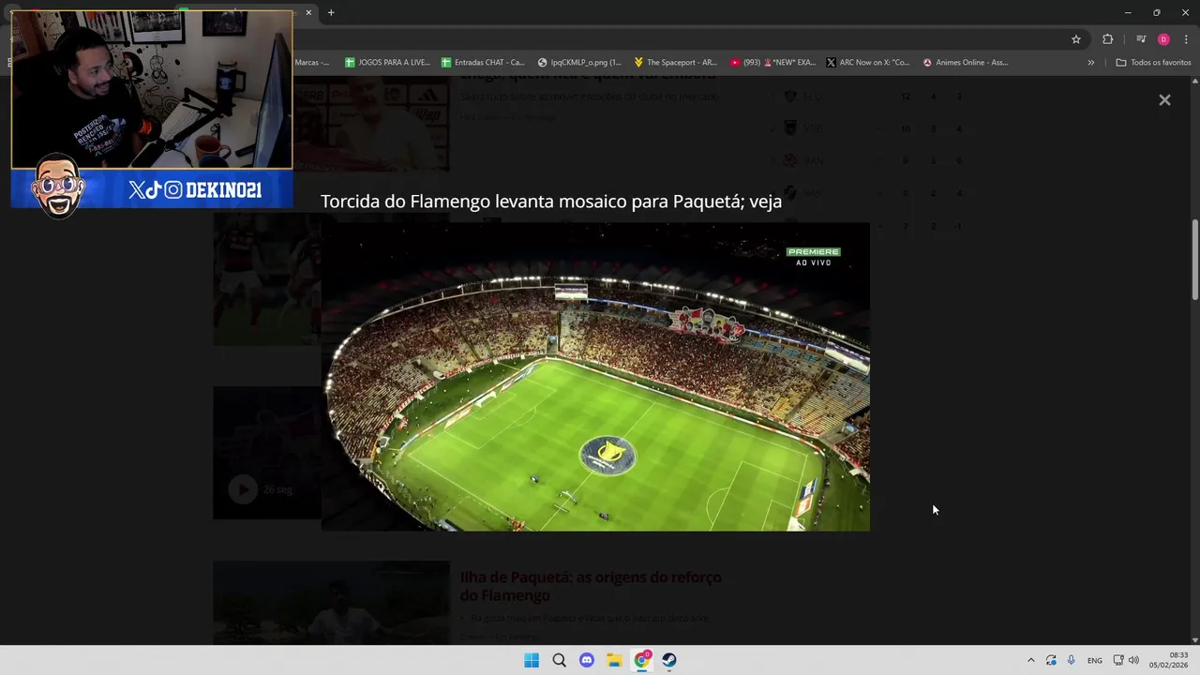
Task: Click the Flamengo stadium mosaic video
Action: (x=595, y=377)
